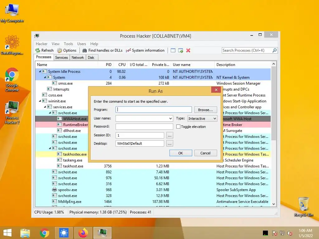The image size is (319, 239).
Task: Collapse the System process node
Action: point(45,77)
